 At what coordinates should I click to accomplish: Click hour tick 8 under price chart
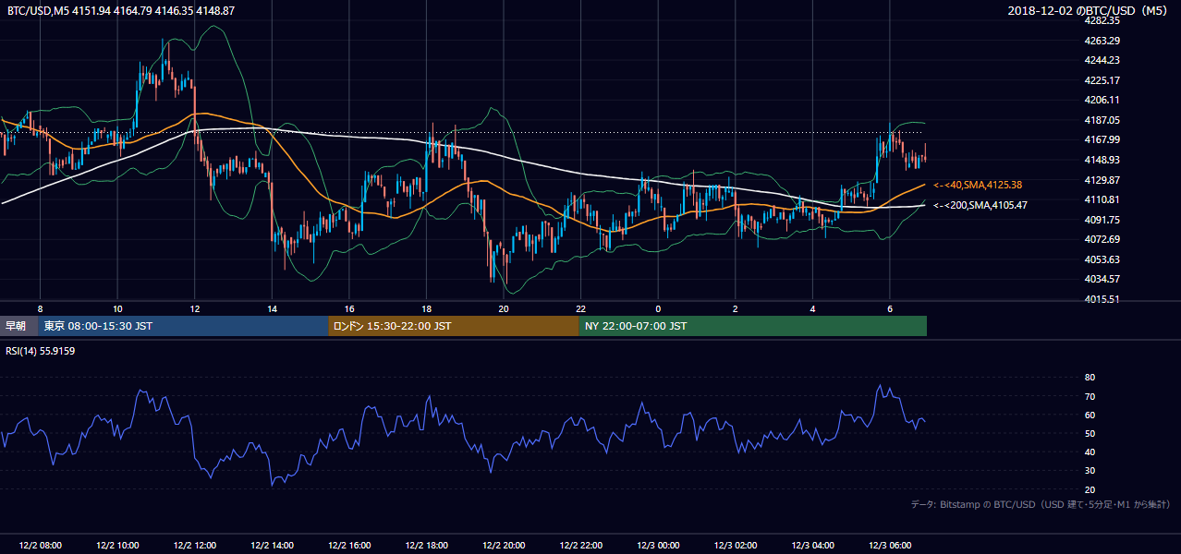(40, 308)
